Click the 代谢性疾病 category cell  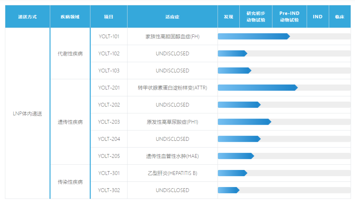pos(70,54)
